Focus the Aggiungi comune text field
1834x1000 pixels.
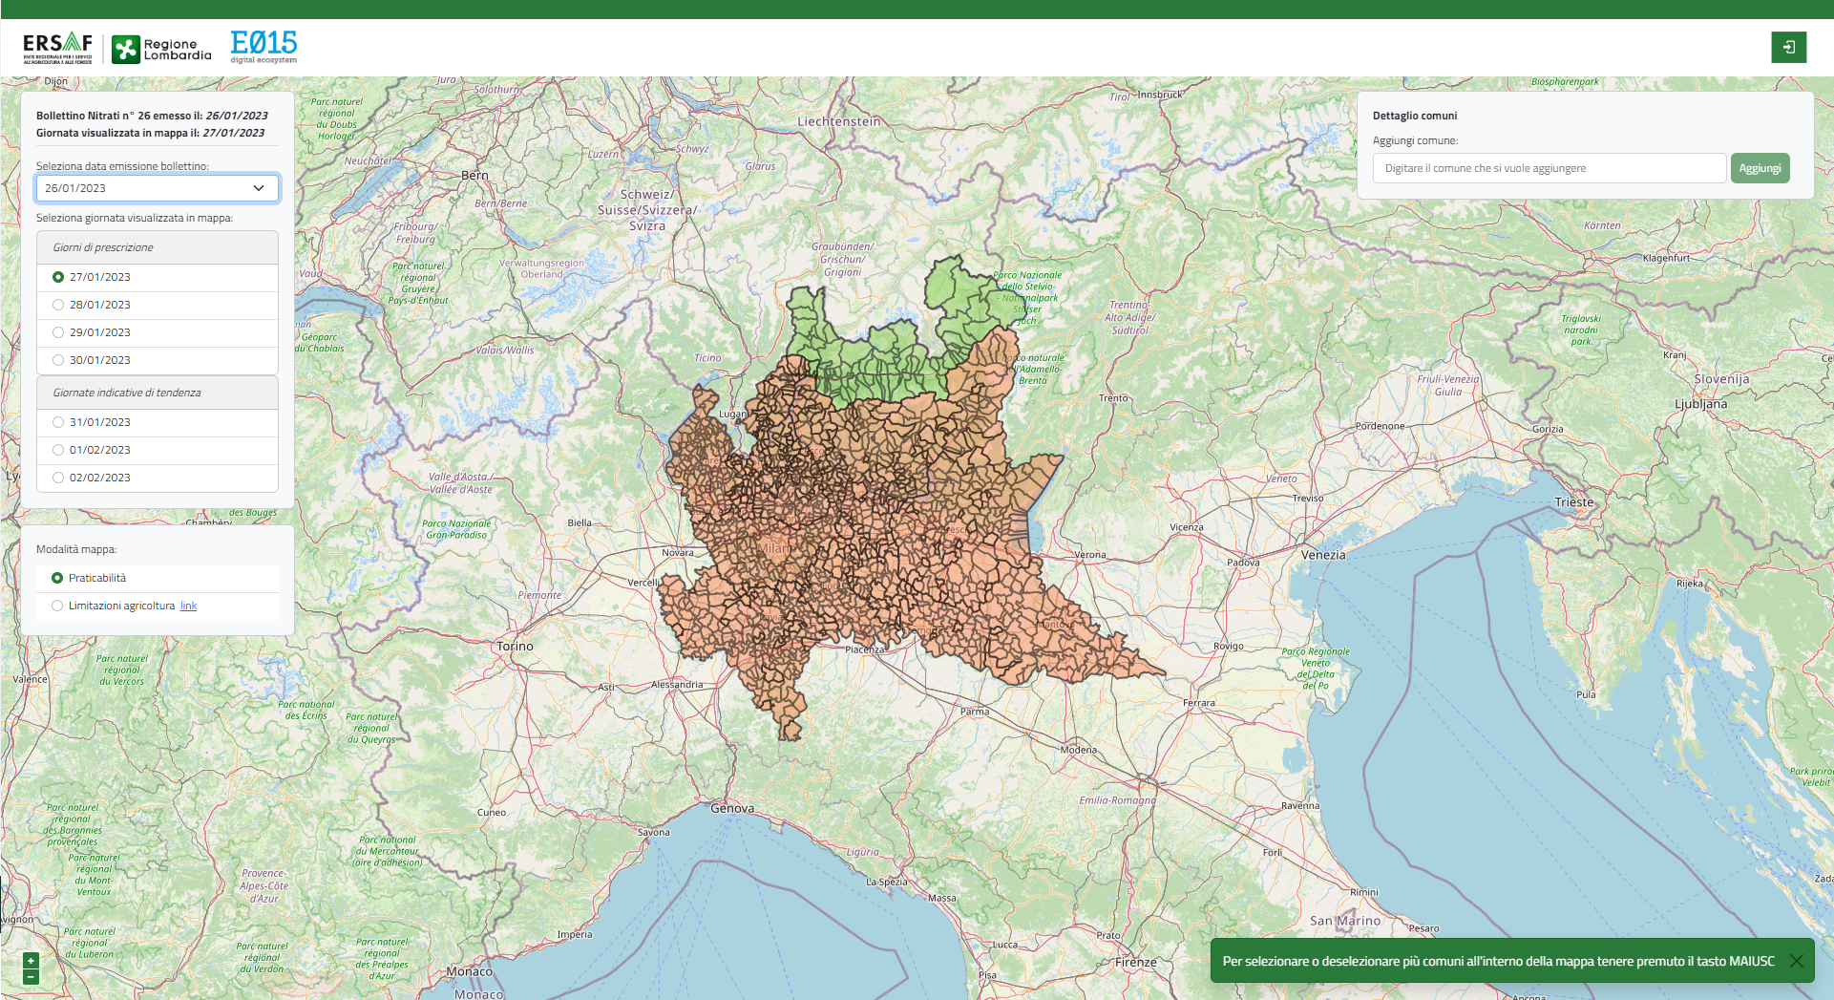[x=1549, y=168]
